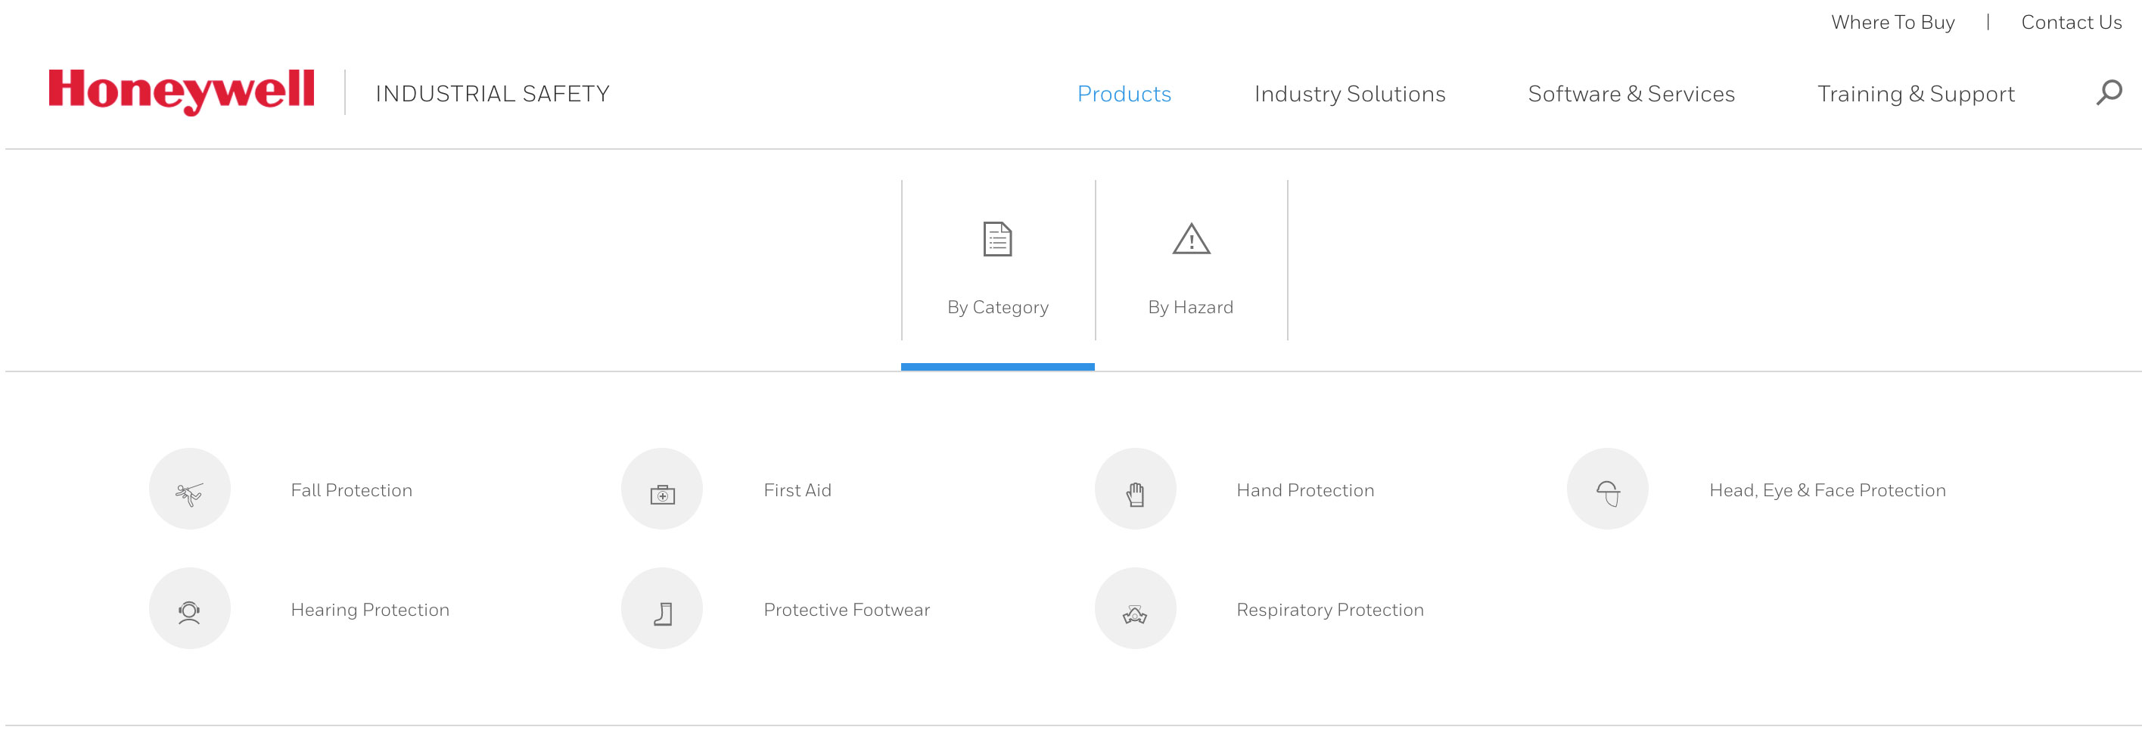Image resolution: width=2142 pixels, height=730 pixels.
Task: Click the Hearing Protection headset icon
Action: 190,610
